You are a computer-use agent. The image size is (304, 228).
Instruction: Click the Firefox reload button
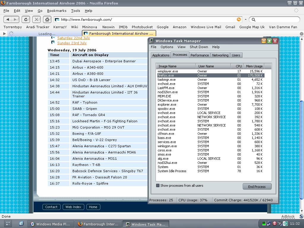click(26, 19)
